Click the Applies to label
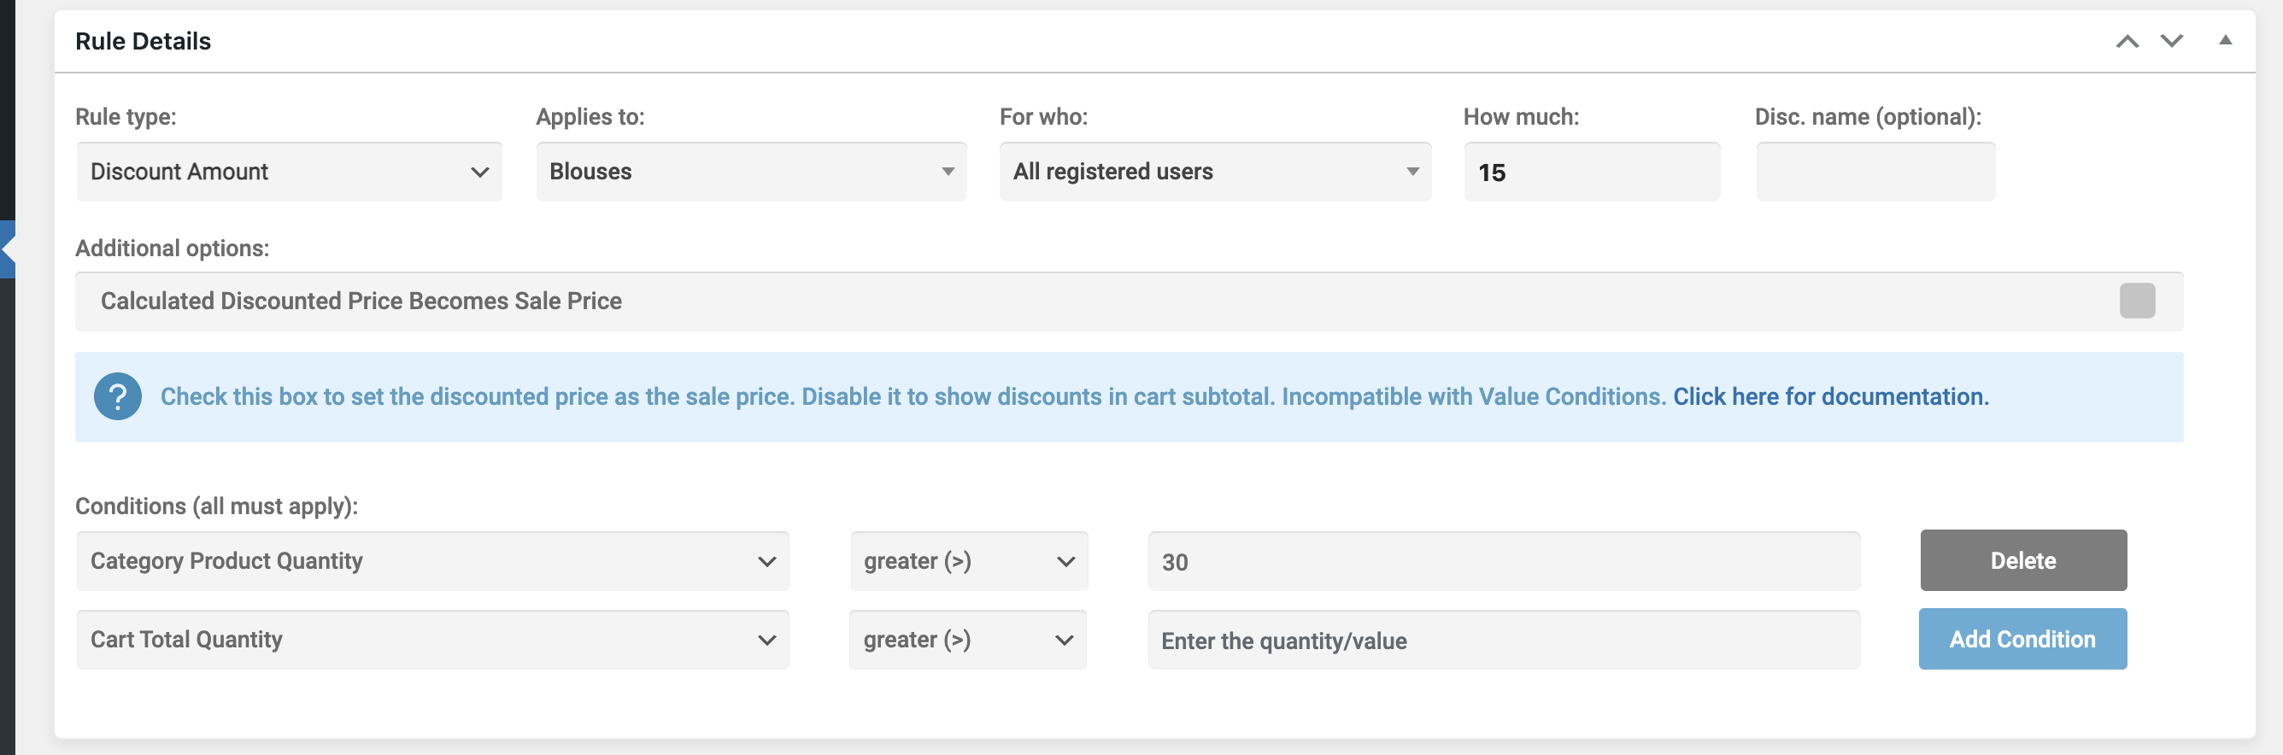The width and height of the screenshot is (2283, 755). 590,117
